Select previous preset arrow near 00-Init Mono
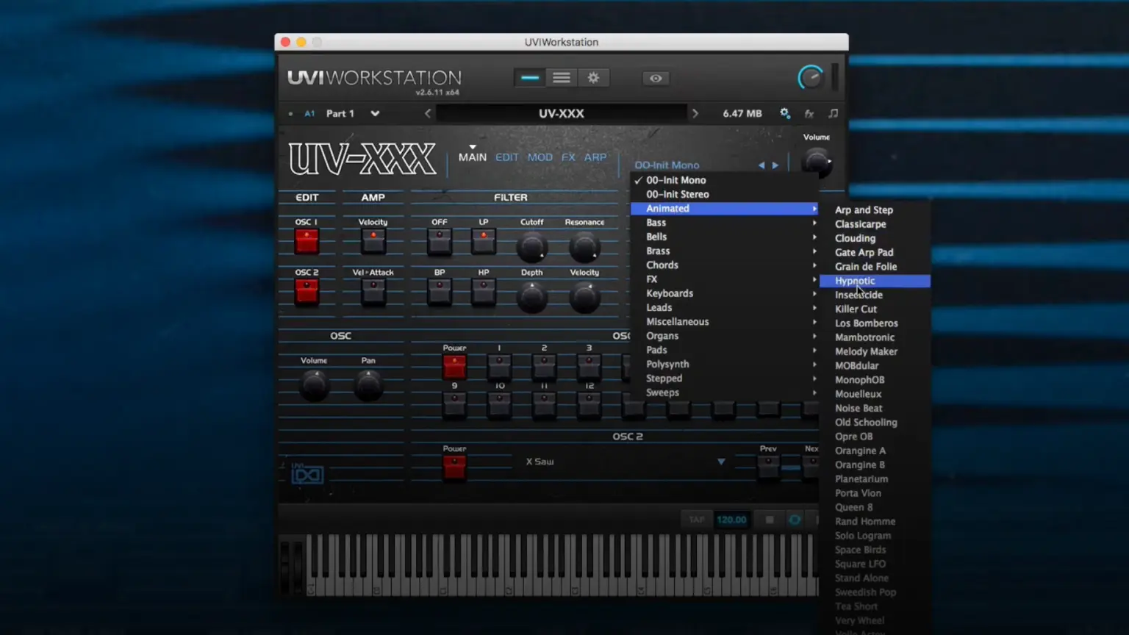1129x635 pixels. 761,165
